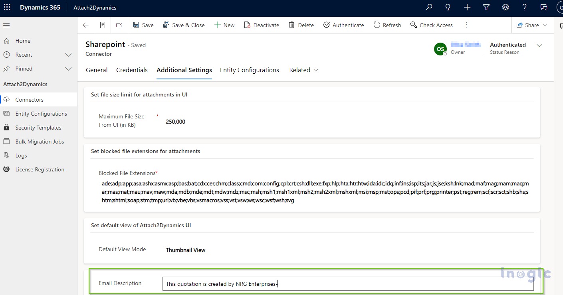
Task: Expand the Pinned chevron
Action: pos(68,69)
